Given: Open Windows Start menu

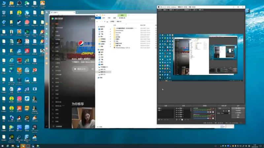Looking at the screenshot, I should [2, 146].
